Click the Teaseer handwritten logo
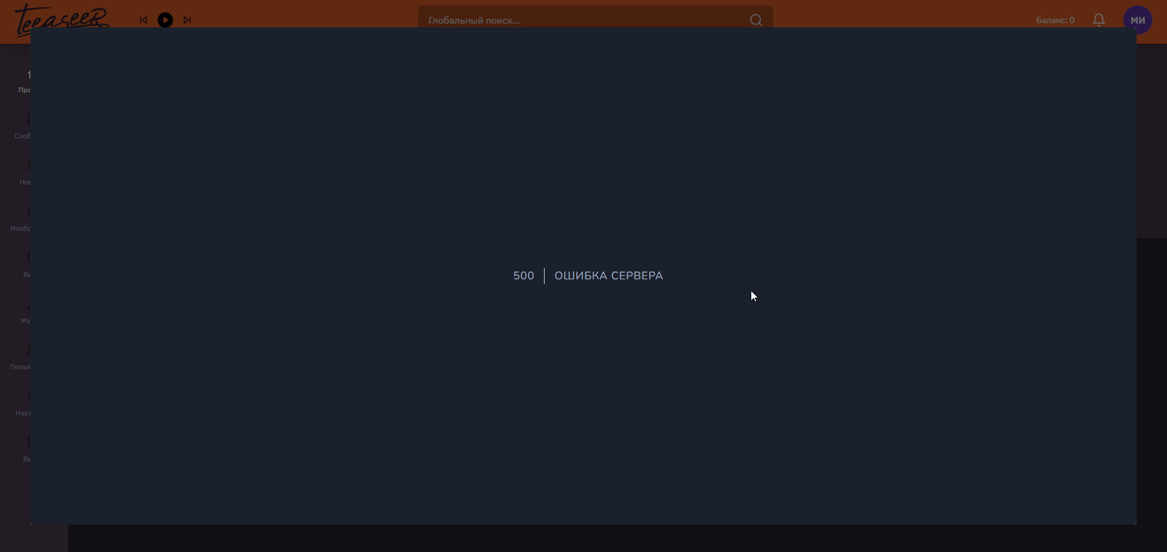This screenshot has width=1167, height=552. coord(61,19)
